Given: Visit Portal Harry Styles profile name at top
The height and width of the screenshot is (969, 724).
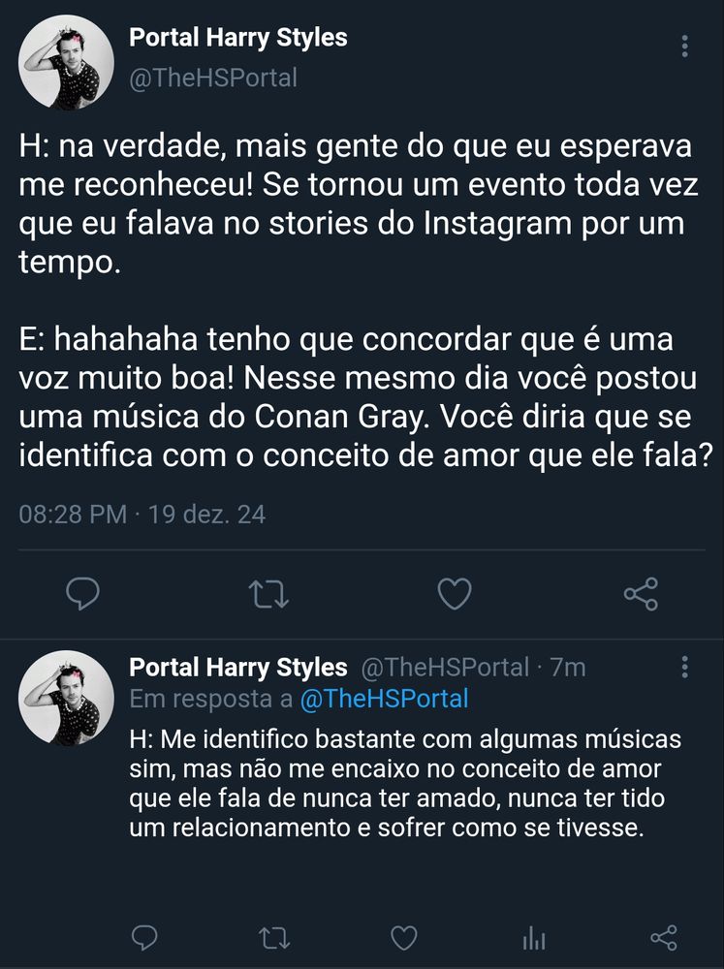Looking at the screenshot, I should click(238, 38).
